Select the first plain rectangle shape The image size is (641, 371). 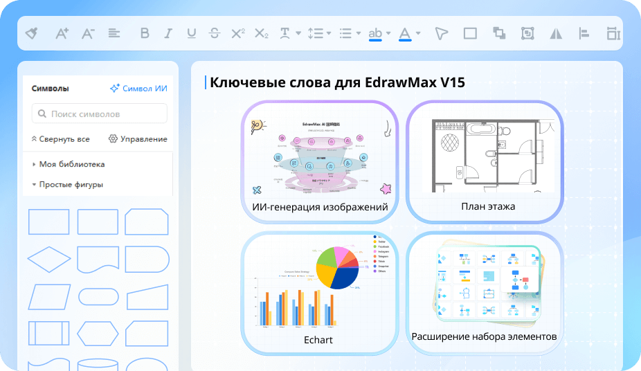(48, 222)
